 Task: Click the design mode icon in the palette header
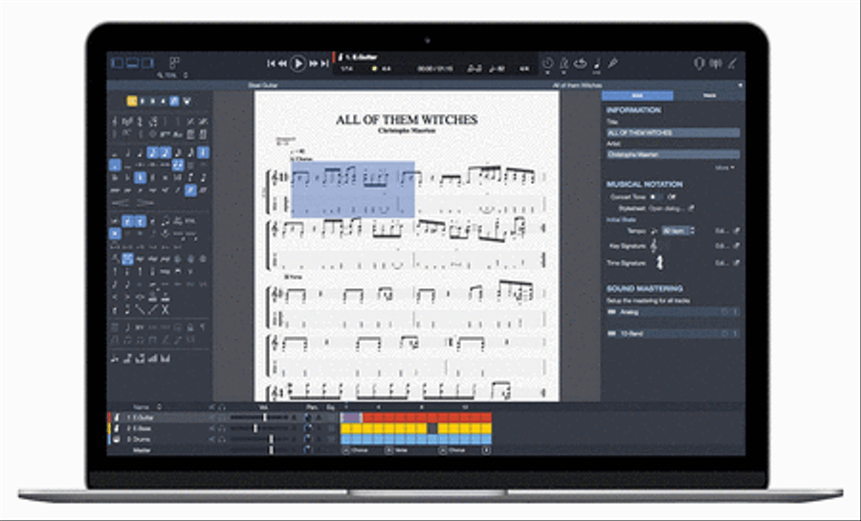pyautogui.click(x=188, y=101)
